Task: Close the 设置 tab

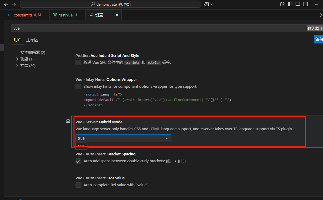Action: click(117, 15)
